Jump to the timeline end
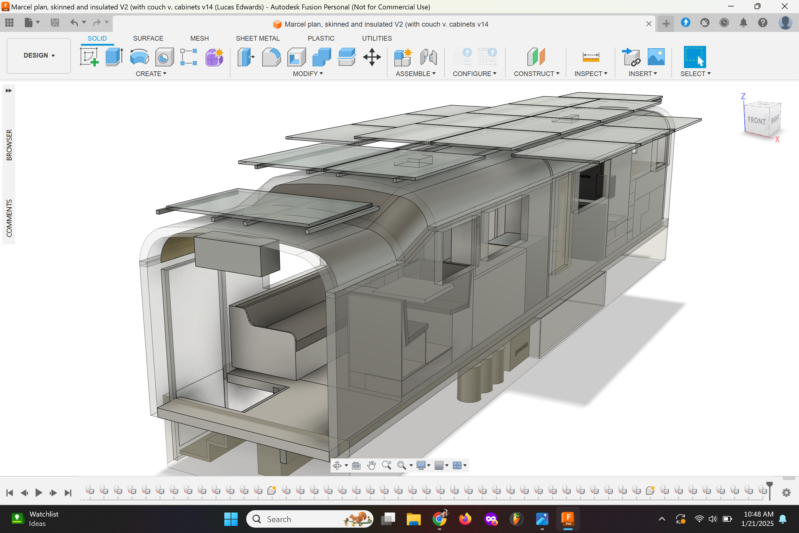 point(68,492)
